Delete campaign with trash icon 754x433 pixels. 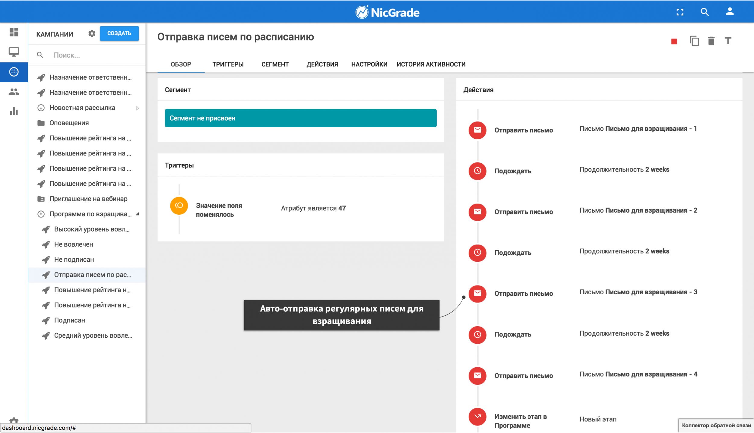[x=711, y=41]
